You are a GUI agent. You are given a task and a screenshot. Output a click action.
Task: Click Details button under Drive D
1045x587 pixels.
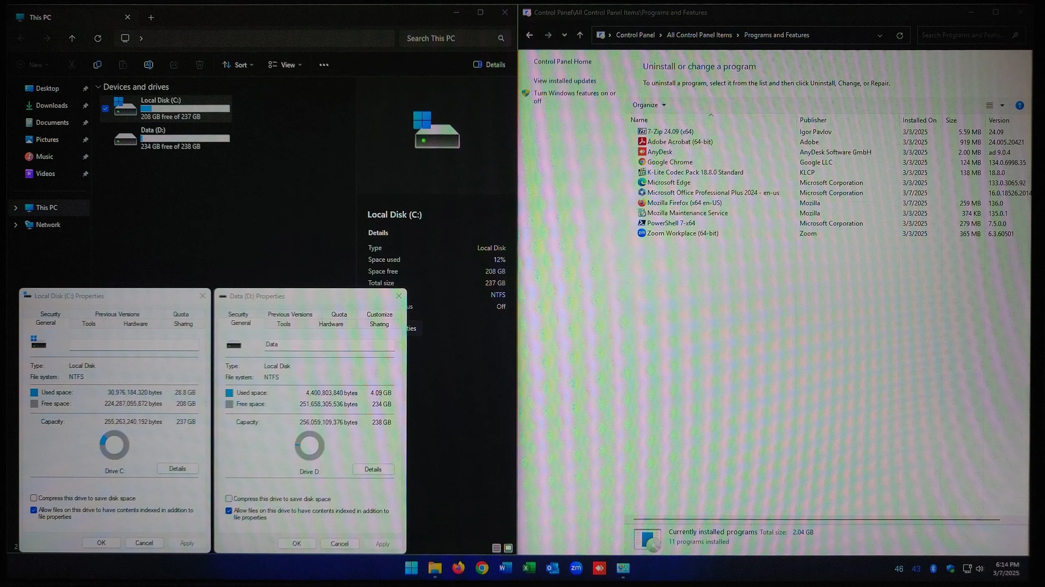(372, 469)
